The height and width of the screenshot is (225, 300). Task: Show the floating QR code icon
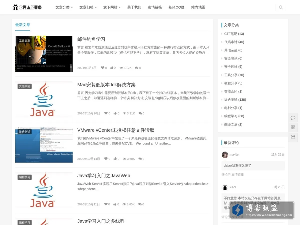coord(293,127)
